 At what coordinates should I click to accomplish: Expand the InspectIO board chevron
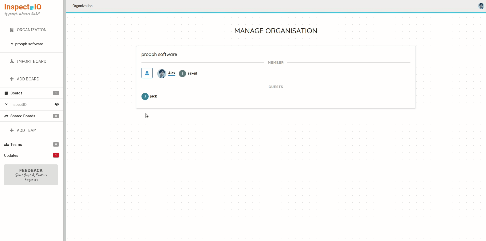(x=6, y=104)
